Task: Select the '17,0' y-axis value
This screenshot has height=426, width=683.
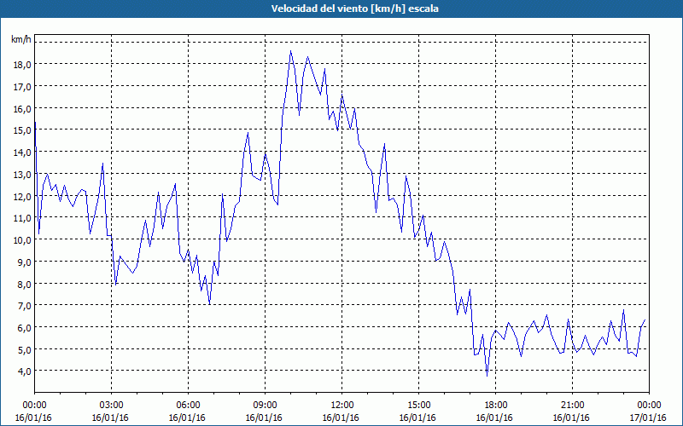Action: 22,87
